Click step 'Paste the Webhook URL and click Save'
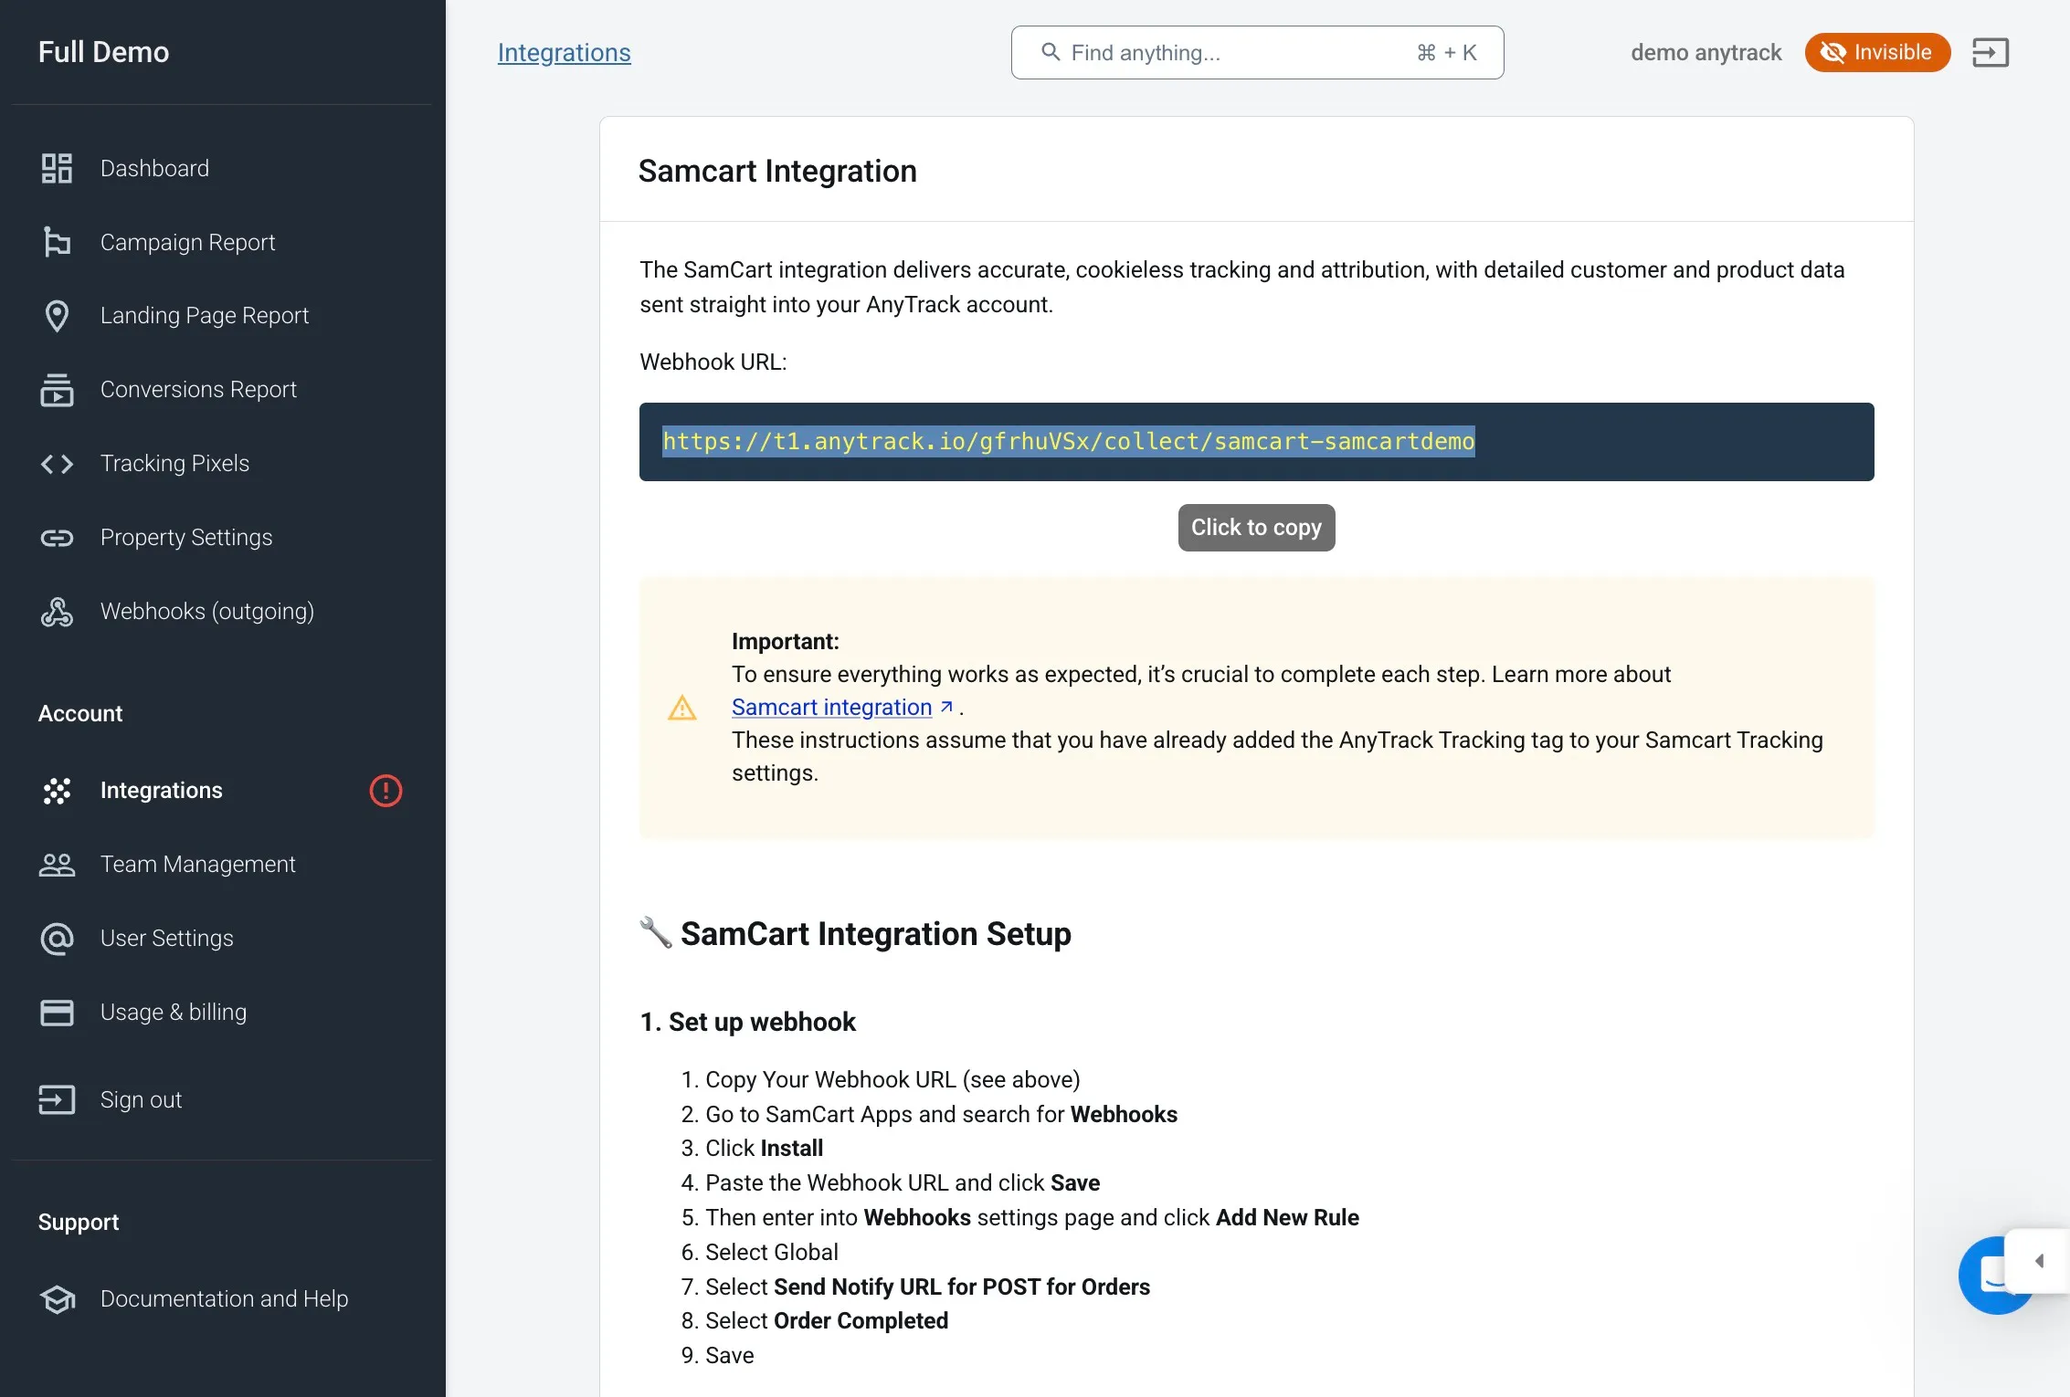The width and height of the screenshot is (2070, 1397). [903, 1183]
